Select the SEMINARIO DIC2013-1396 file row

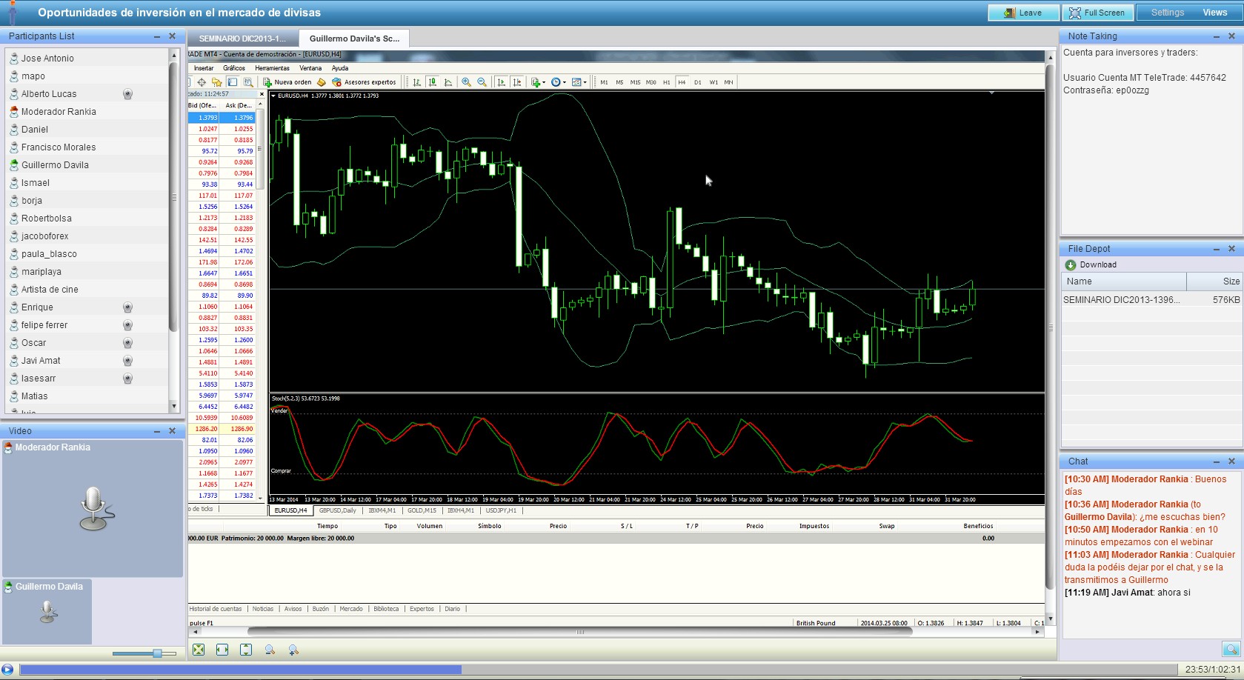click(x=1151, y=300)
